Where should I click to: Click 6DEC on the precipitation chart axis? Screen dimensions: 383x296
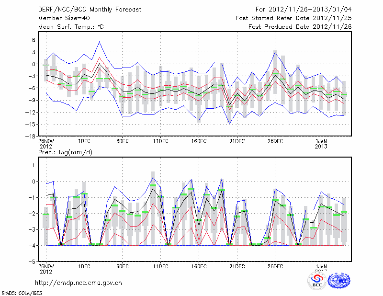click(x=122, y=266)
